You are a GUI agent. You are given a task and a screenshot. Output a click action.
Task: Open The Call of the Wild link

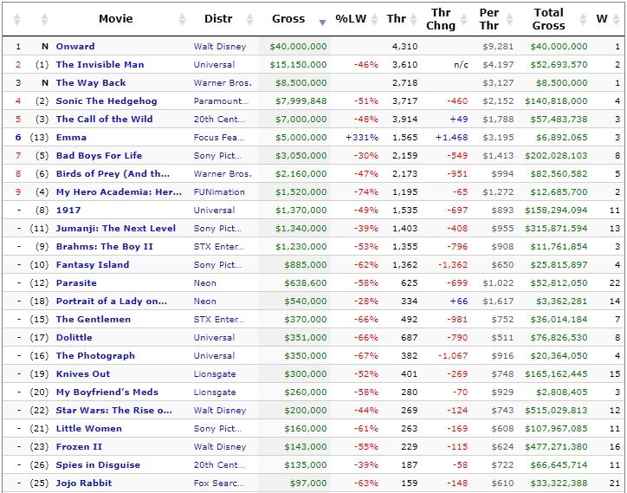pos(105,120)
